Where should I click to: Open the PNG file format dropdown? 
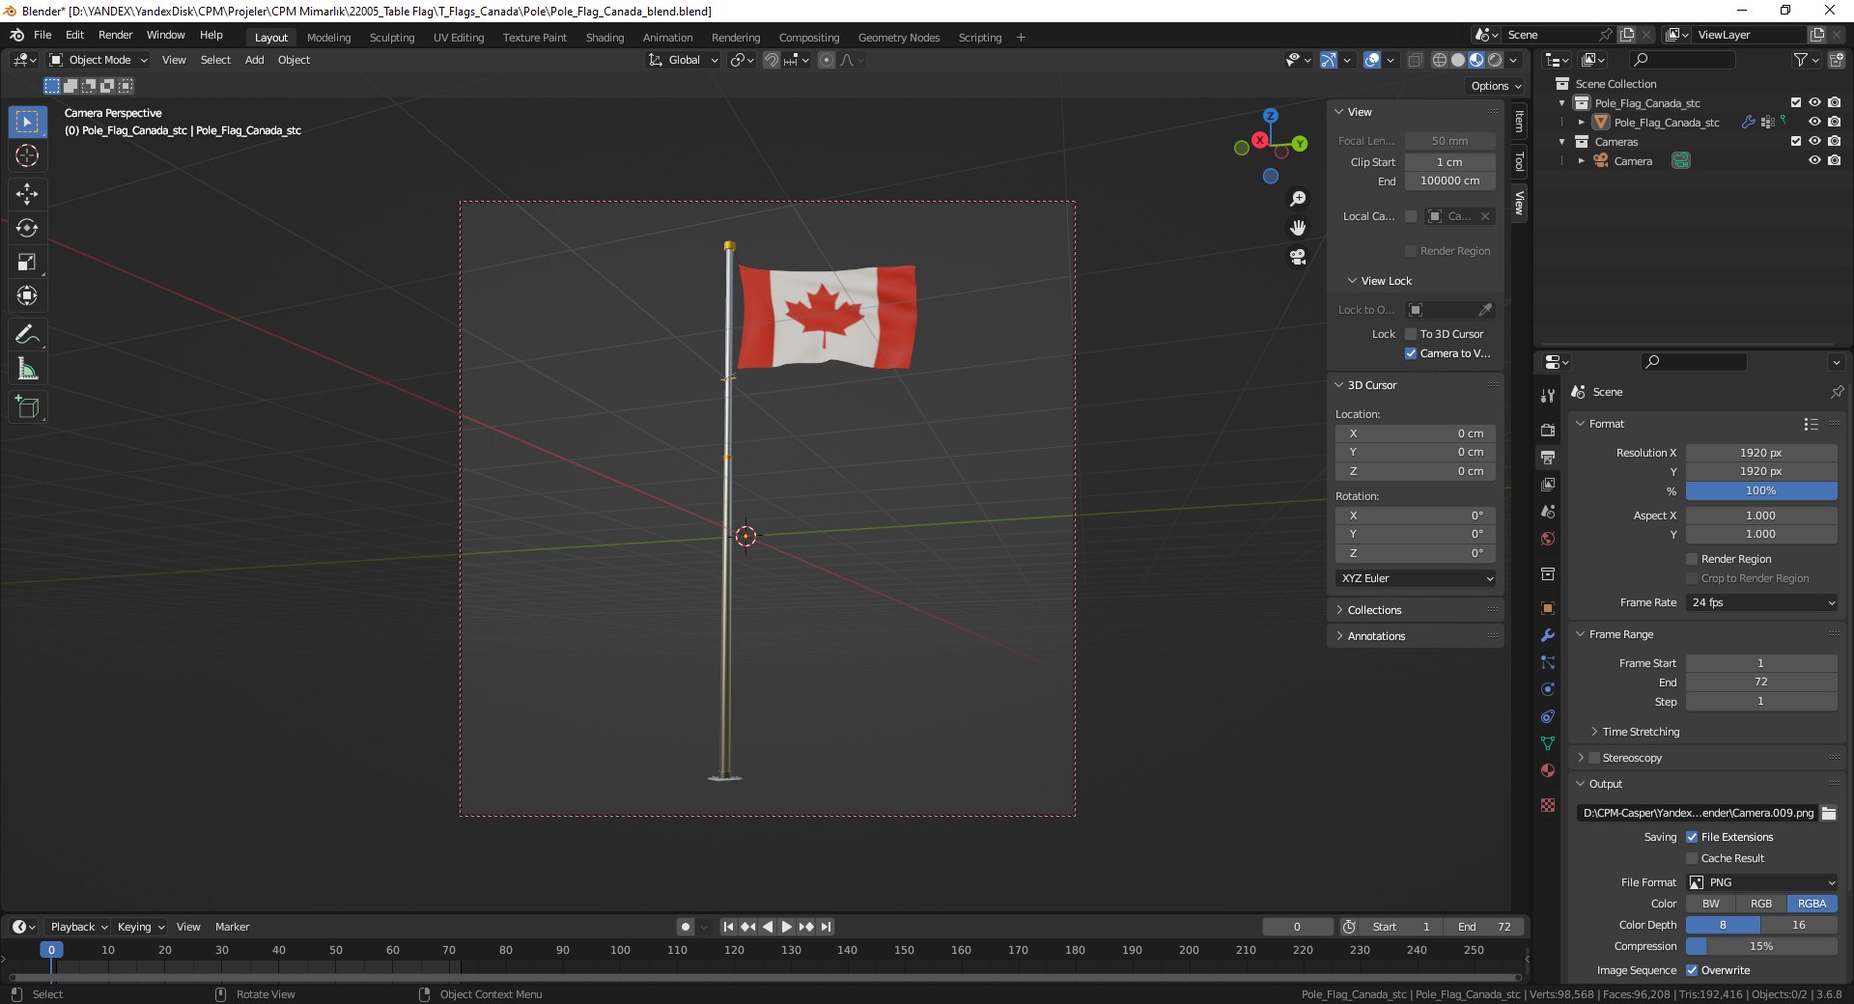click(1762, 882)
